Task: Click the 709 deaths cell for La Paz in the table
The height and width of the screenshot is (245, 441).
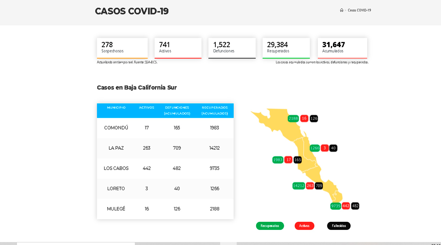Action: (x=177, y=148)
